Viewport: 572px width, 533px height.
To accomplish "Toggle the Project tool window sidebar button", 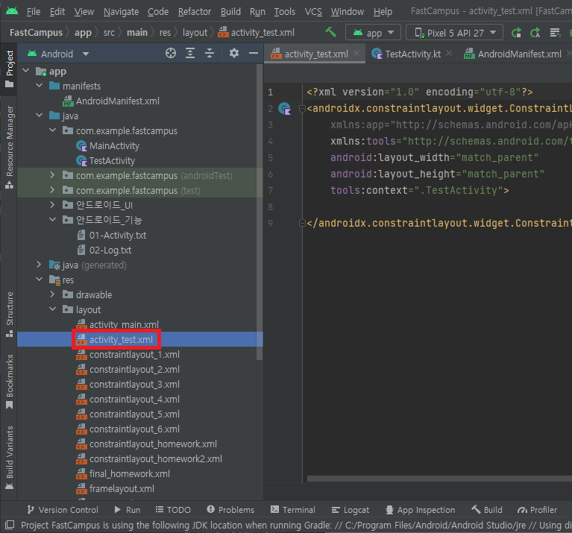I will coord(10,69).
